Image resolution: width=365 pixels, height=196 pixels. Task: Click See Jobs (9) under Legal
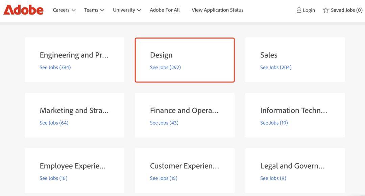pyautogui.click(x=273, y=178)
